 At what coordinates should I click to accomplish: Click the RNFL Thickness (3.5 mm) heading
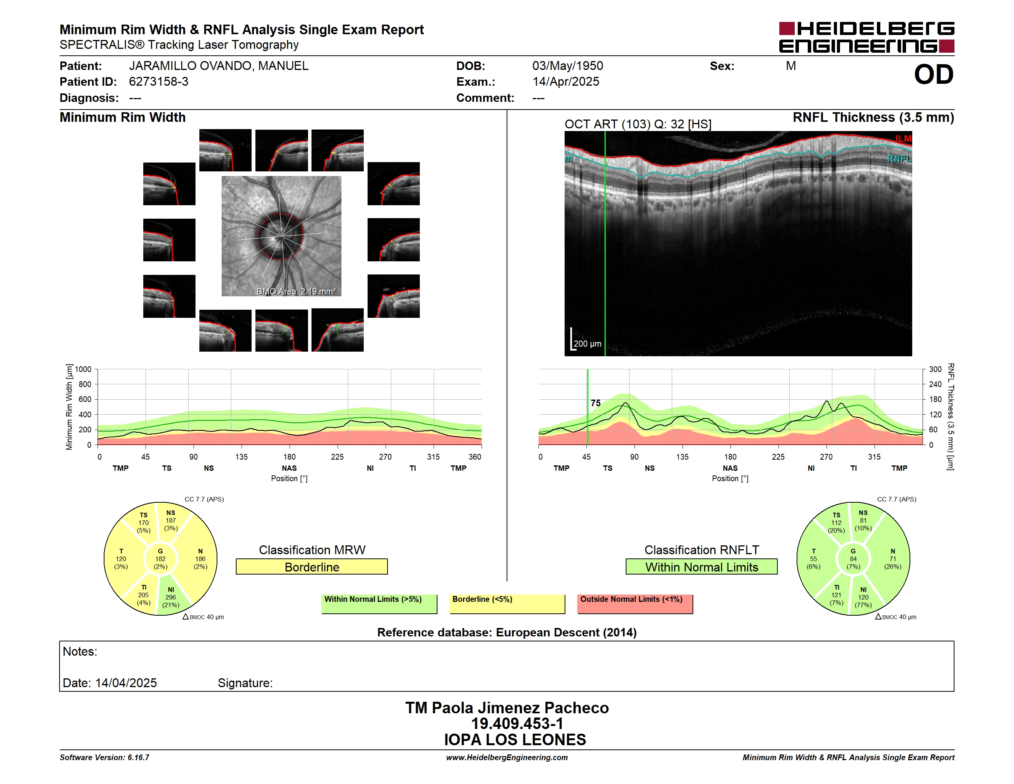pos(873,117)
